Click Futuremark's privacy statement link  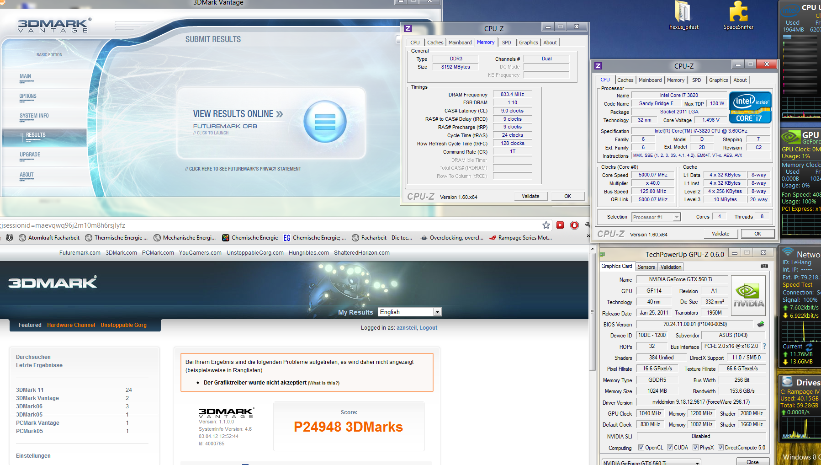[x=243, y=169]
